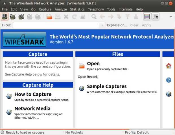Reload capture file toolbar icon
Screen dimensions: 175x135
(74, 17)
